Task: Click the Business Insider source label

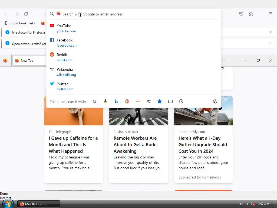Action: 126,132
